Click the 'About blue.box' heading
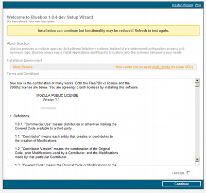 (18, 43)
